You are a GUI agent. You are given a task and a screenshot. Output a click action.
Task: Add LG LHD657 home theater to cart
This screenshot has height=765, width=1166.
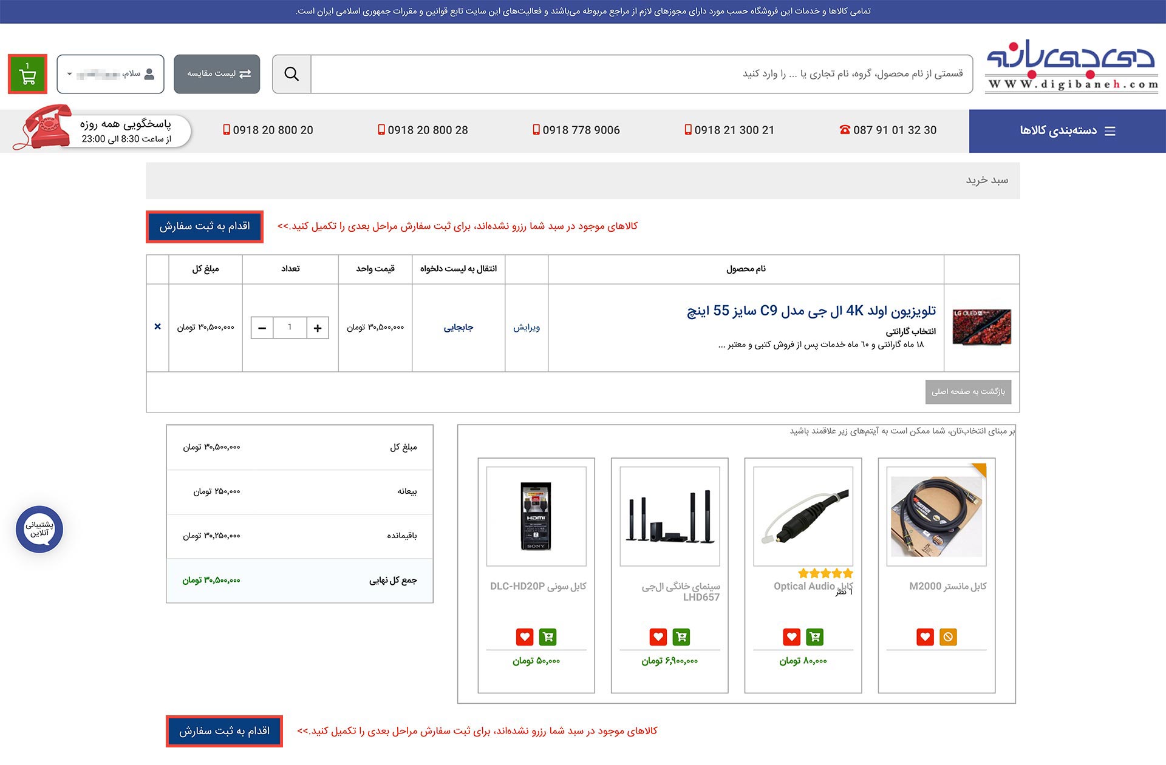coord(681,637)
